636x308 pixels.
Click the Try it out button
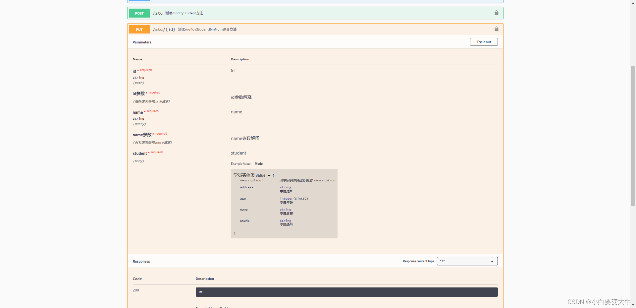[x=484, y=42]
